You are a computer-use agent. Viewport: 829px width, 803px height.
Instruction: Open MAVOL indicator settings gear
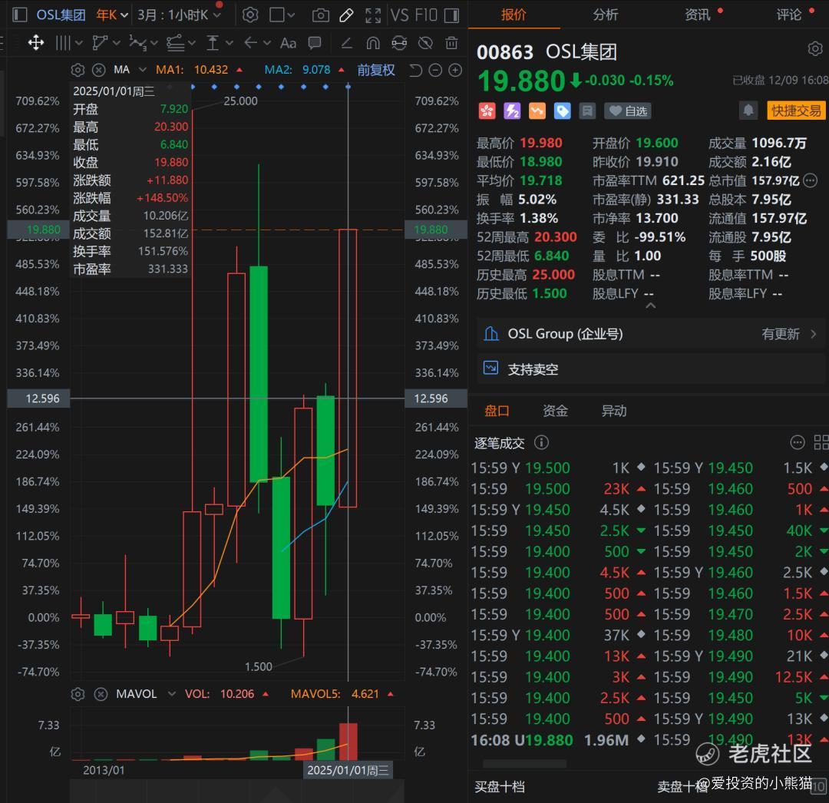click(78, 694)
